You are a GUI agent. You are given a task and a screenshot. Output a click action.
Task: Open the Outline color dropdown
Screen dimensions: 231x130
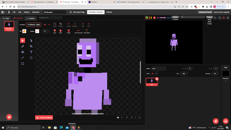[x=40, y=31]
